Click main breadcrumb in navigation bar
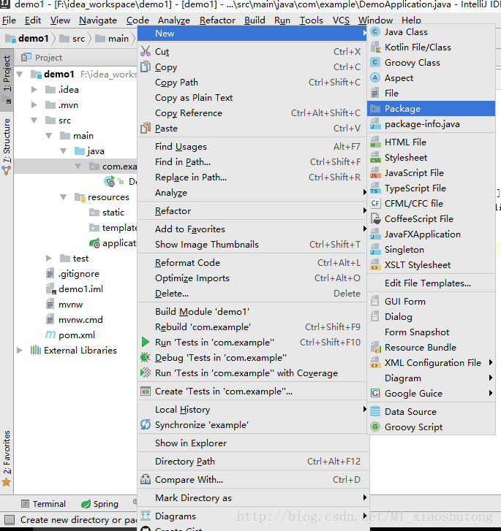501x531 pixels. [x=113, y=38]
